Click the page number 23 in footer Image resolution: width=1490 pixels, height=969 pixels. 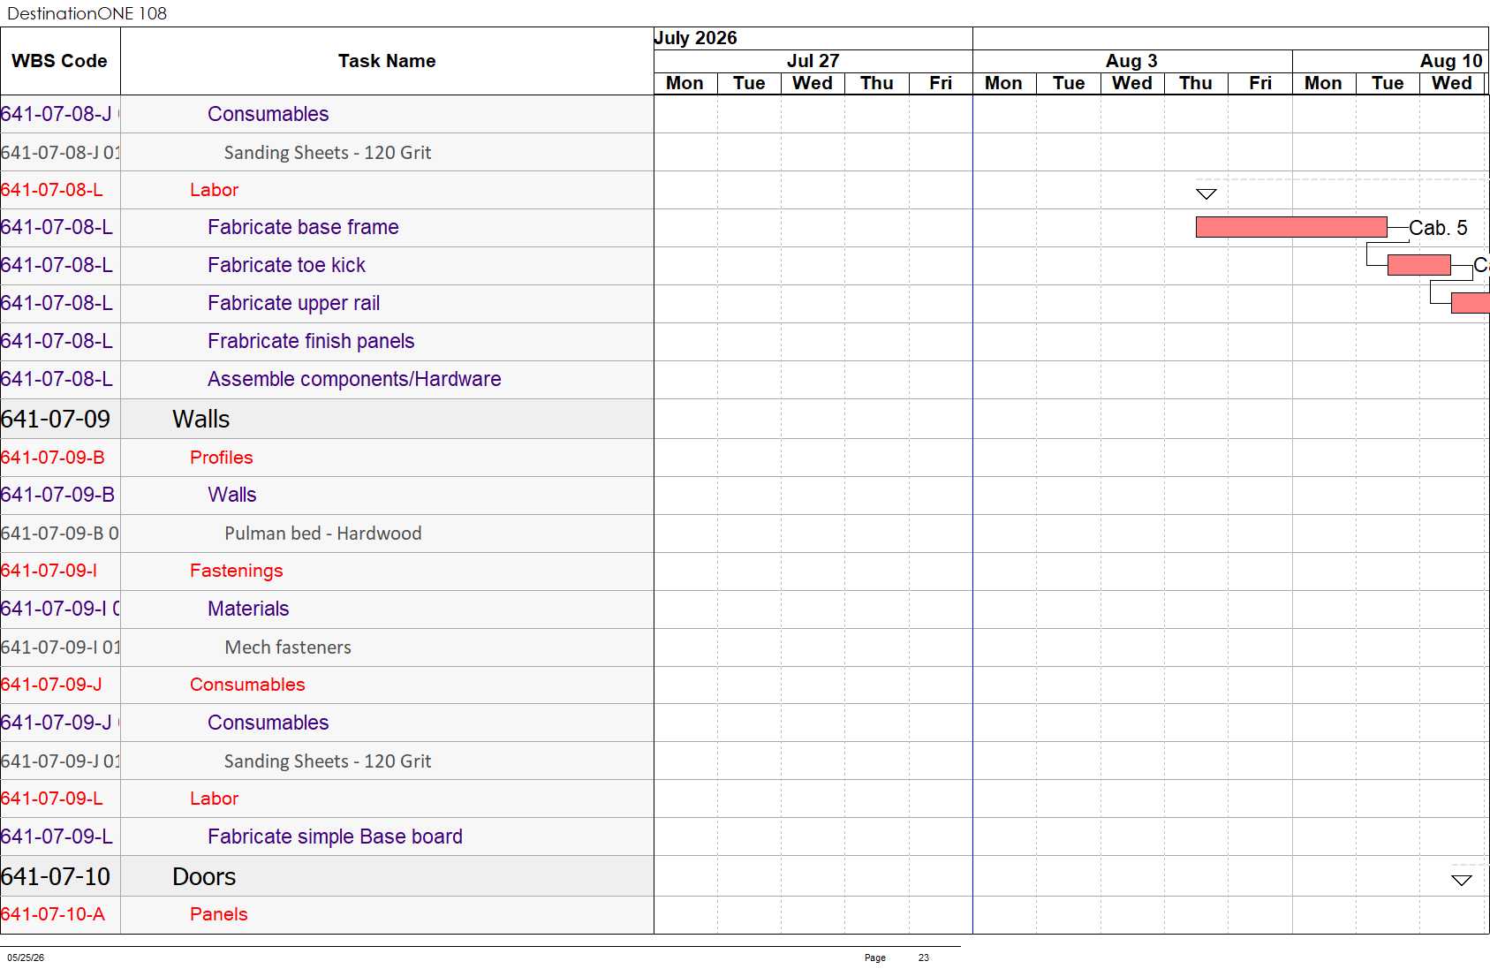(923, 958)
